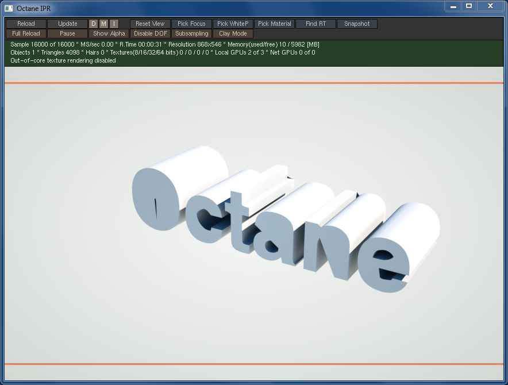The image size is (508, 385).
Task: Enable Subsampling
Action: coord(191,33)
